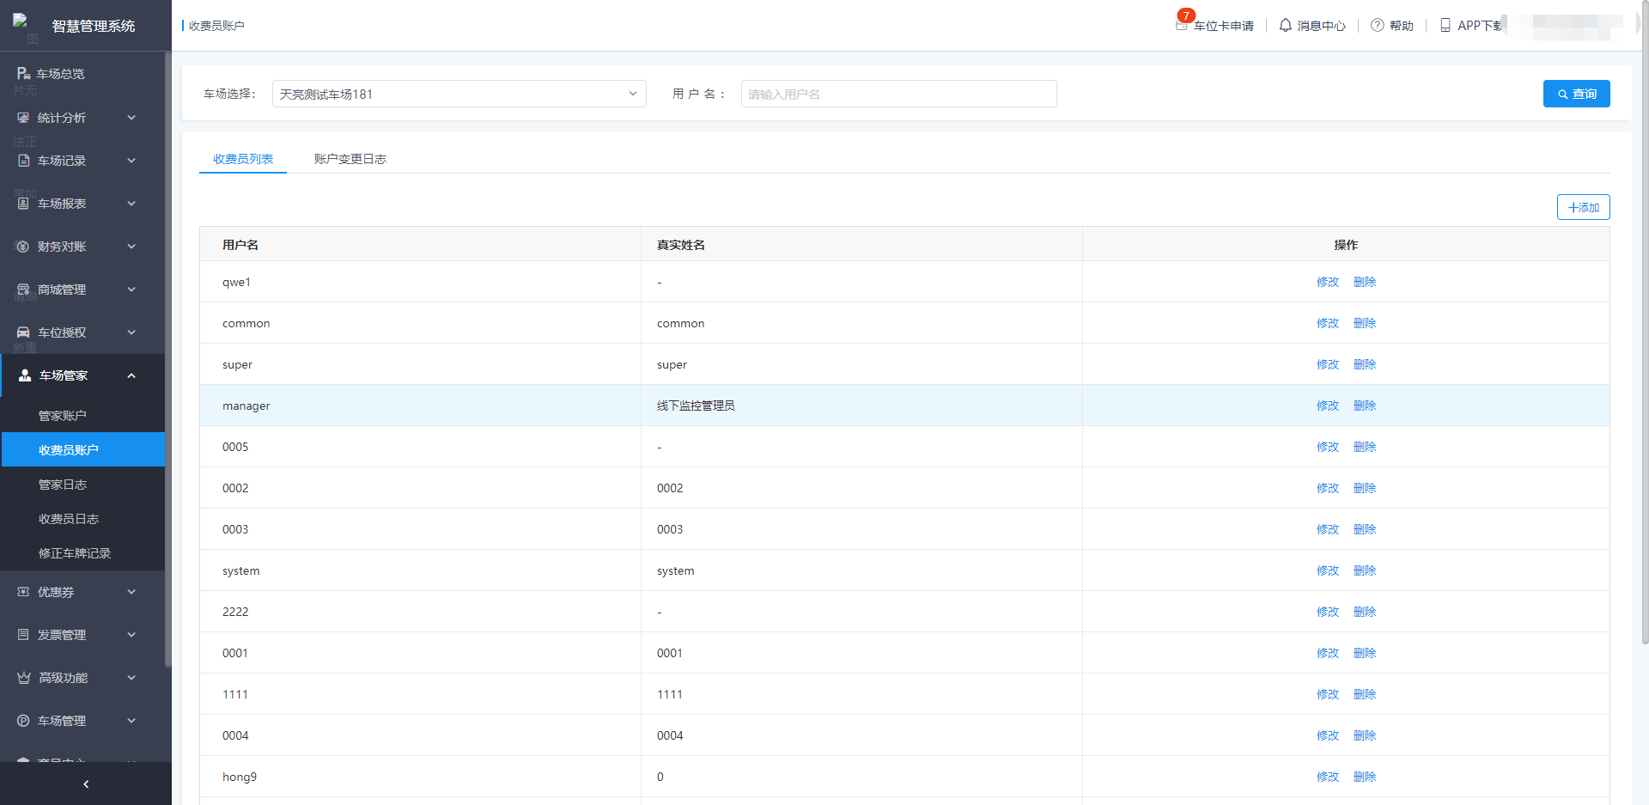
Task: Open 车位卡申请 card icon with badge
Action: pos(1183,25)
